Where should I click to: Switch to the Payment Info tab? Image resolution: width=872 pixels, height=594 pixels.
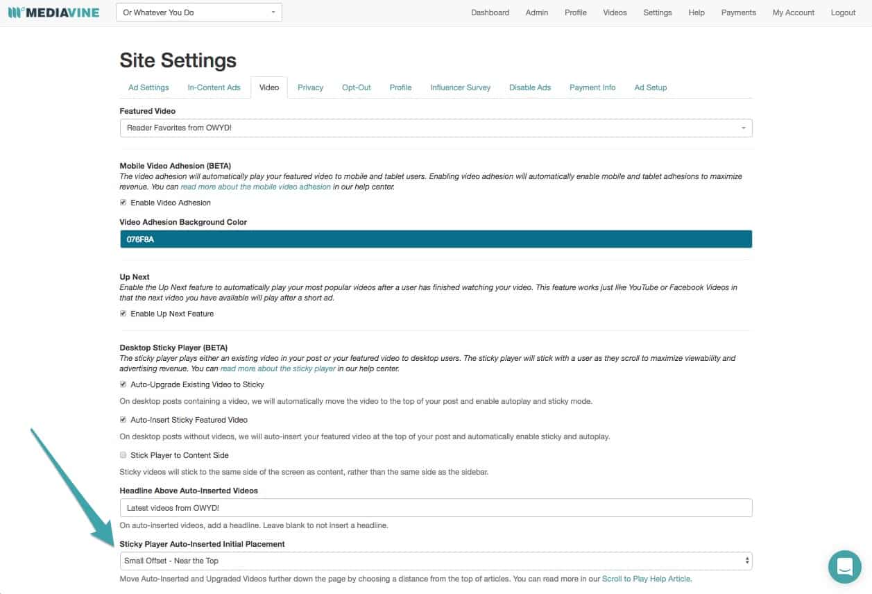[592, 87]
